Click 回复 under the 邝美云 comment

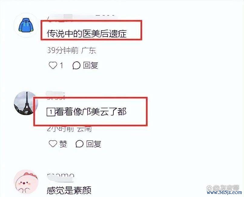click(x=94, y=144)
